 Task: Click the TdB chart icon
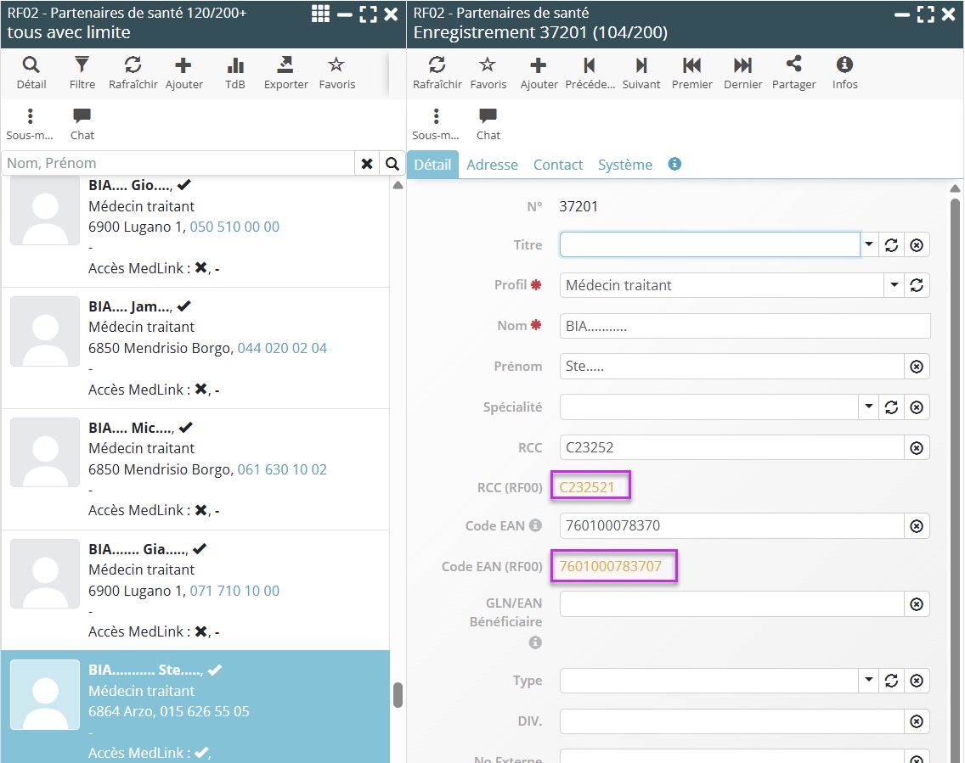[235, 72]
